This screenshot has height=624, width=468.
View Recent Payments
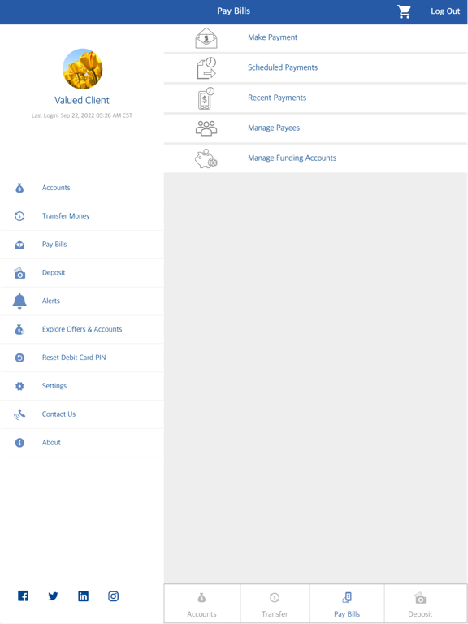tap(315, 97)
